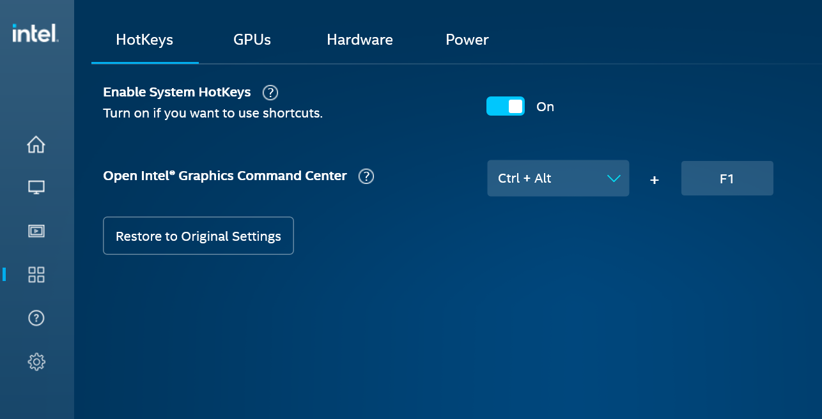This screenshot has height=419, width=822.
Task: Show help for Enable System HotKeys
Action: coord(270,93)
